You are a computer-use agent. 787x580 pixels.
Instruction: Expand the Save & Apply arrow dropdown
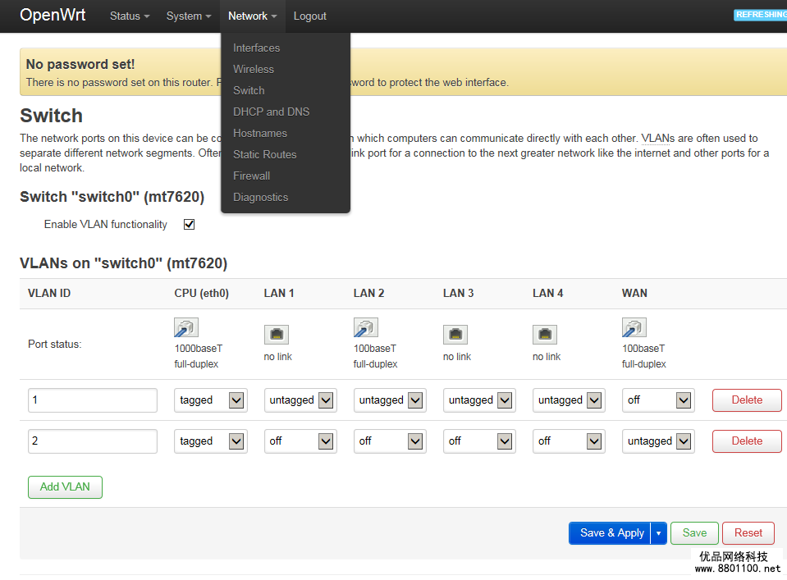(658, 533)
